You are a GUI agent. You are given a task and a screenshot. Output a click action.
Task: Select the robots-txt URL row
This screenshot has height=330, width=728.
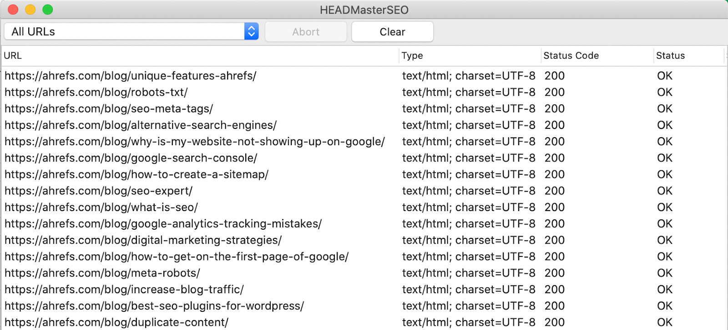[x=96, y=92]
